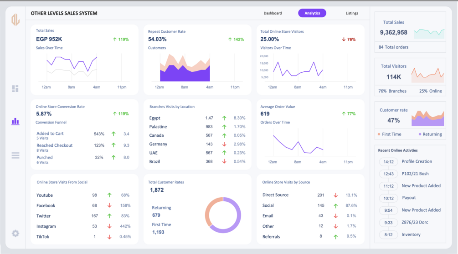Click the down arrow in TikTok row

[x=109, y=237]
